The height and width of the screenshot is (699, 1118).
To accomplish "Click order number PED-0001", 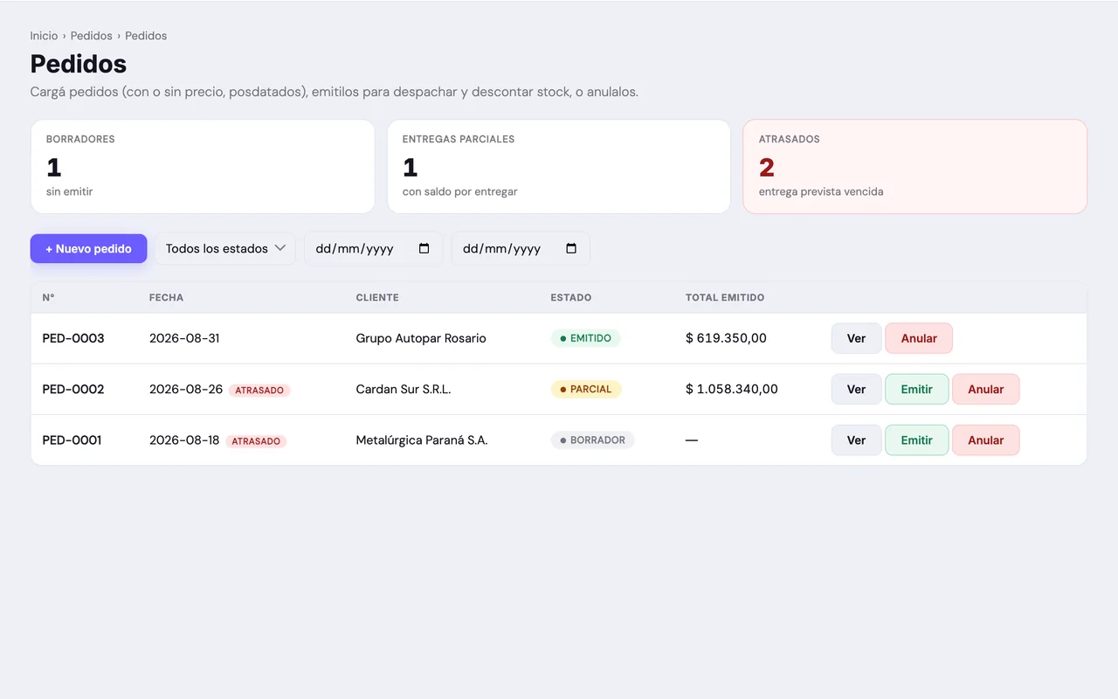I will tap(72, 439).
